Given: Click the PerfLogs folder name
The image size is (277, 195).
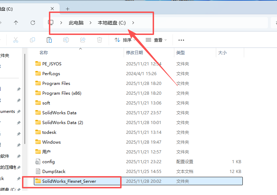Looking at the screenshot, I should click(x=51, y=73).
